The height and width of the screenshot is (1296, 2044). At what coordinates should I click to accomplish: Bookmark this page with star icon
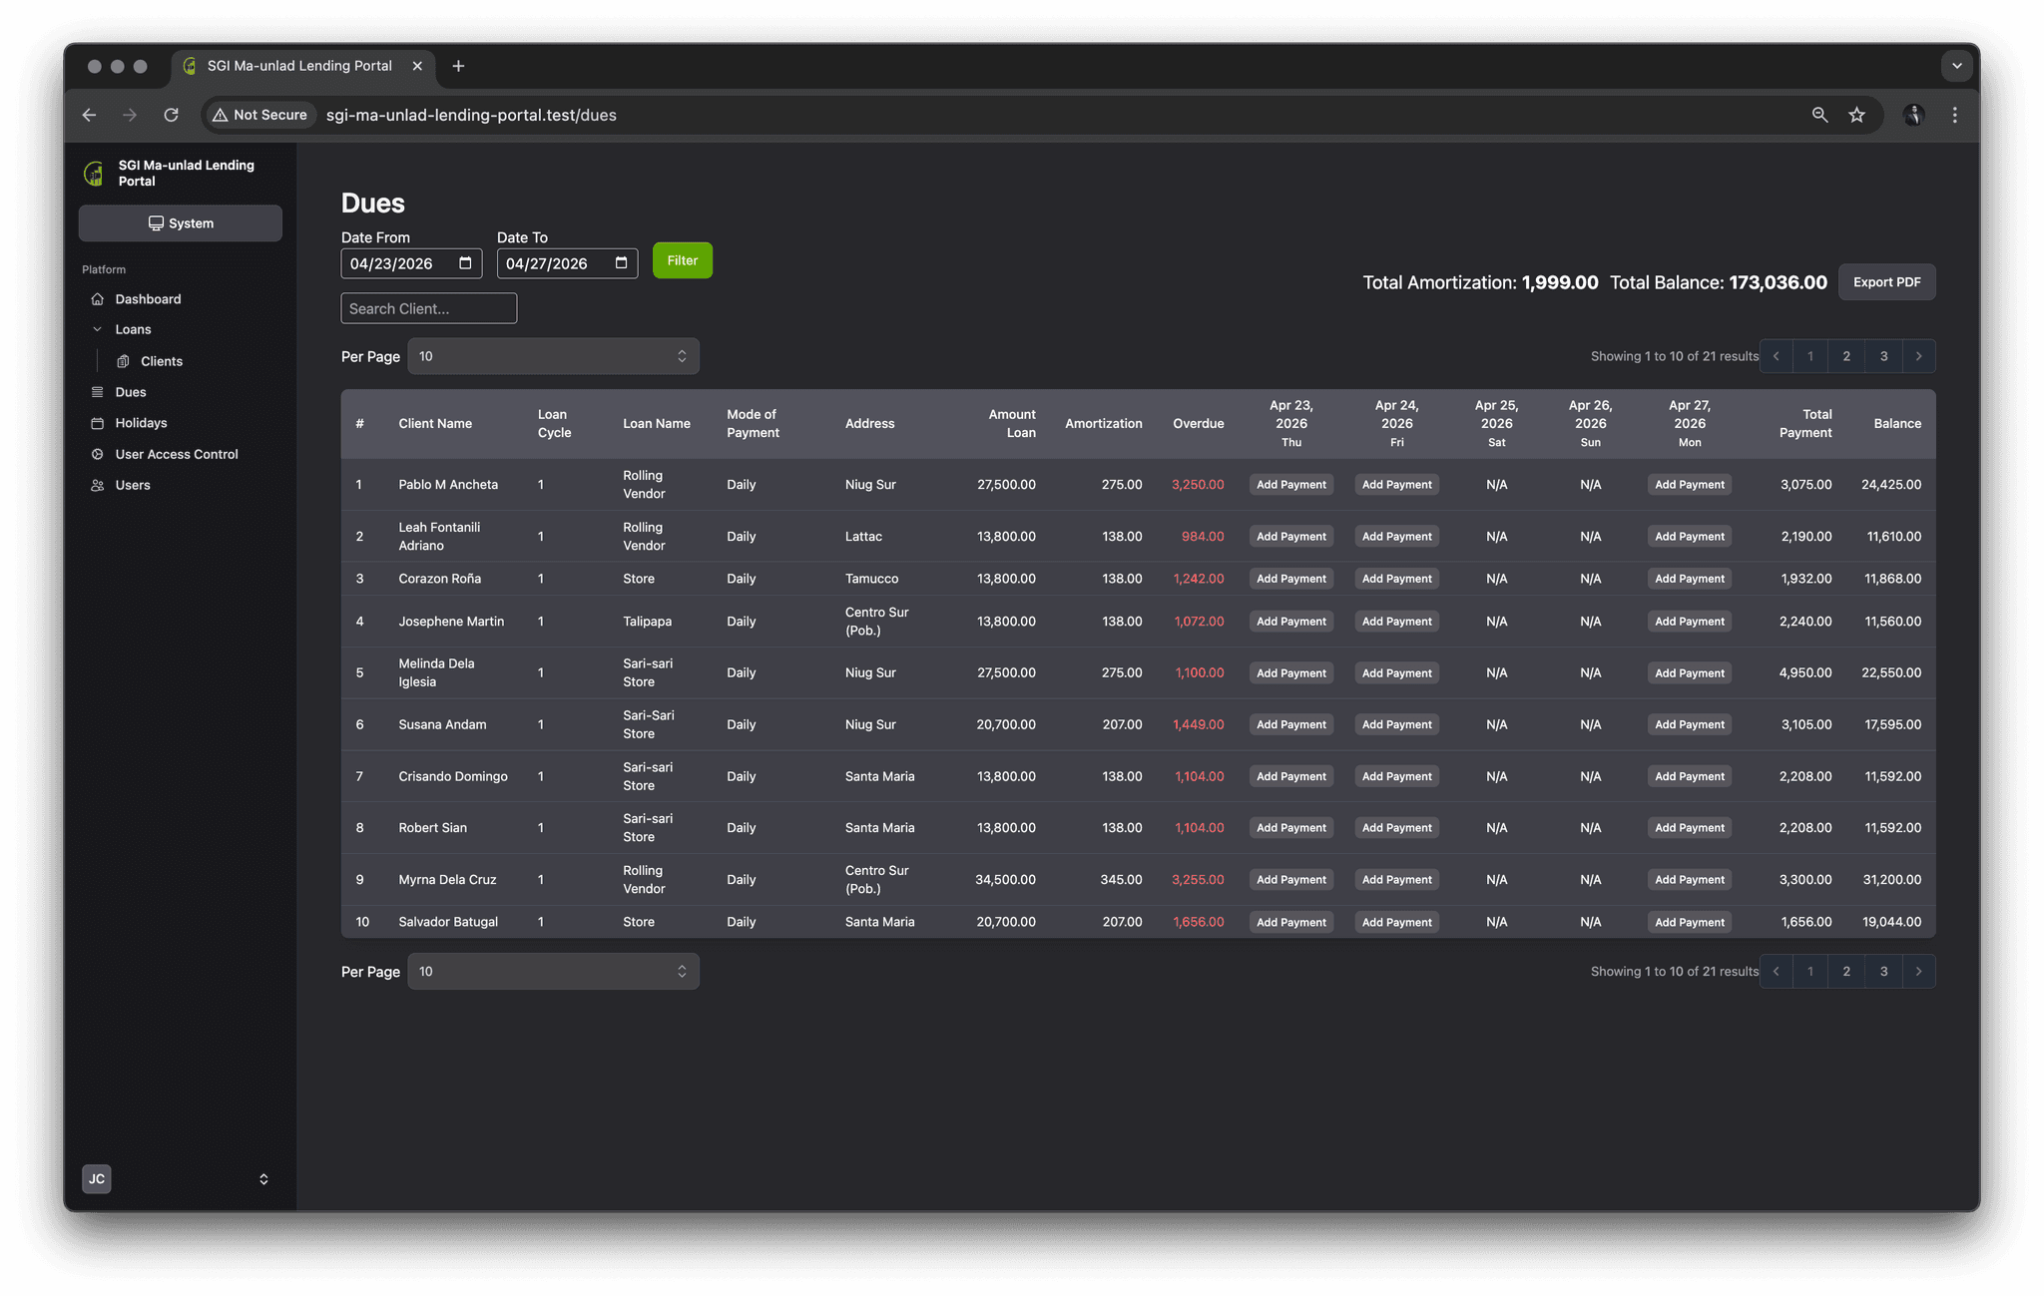[x=1856, y=115]
